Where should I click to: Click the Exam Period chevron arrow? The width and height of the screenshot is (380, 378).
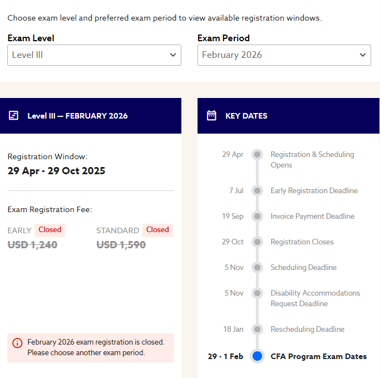363,55
